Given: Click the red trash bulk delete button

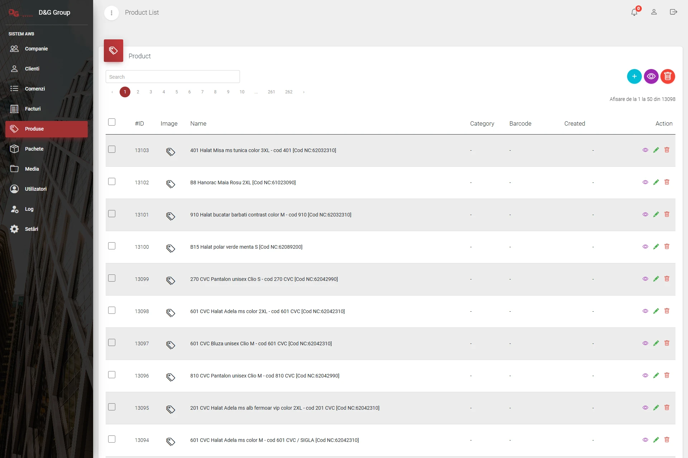Looking at the screenshot, I should coord(667,76).
